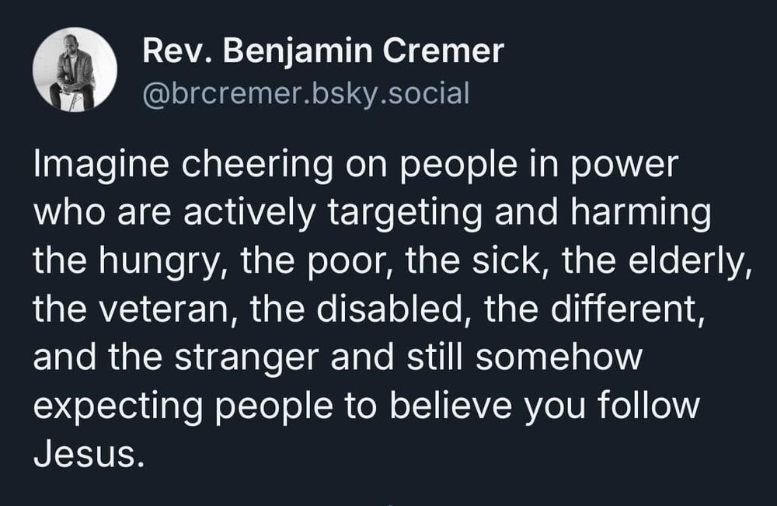Screen dimensions: 777x506
Task: Click the word "harming" in the post
Action: pos(640,215)
